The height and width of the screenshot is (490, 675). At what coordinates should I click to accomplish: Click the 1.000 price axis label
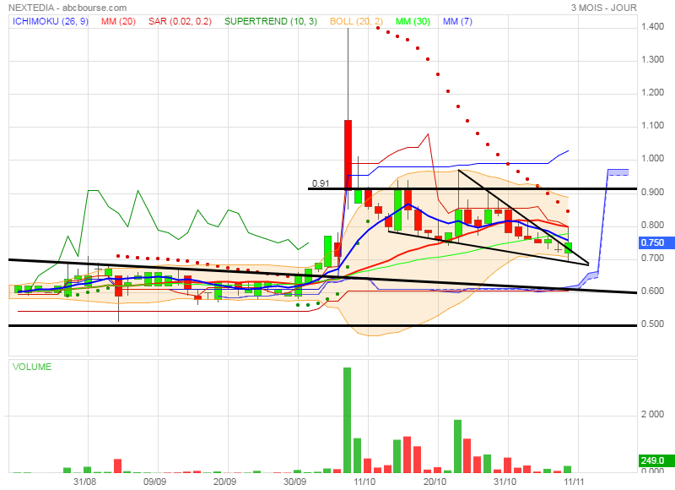coord(652,159)
